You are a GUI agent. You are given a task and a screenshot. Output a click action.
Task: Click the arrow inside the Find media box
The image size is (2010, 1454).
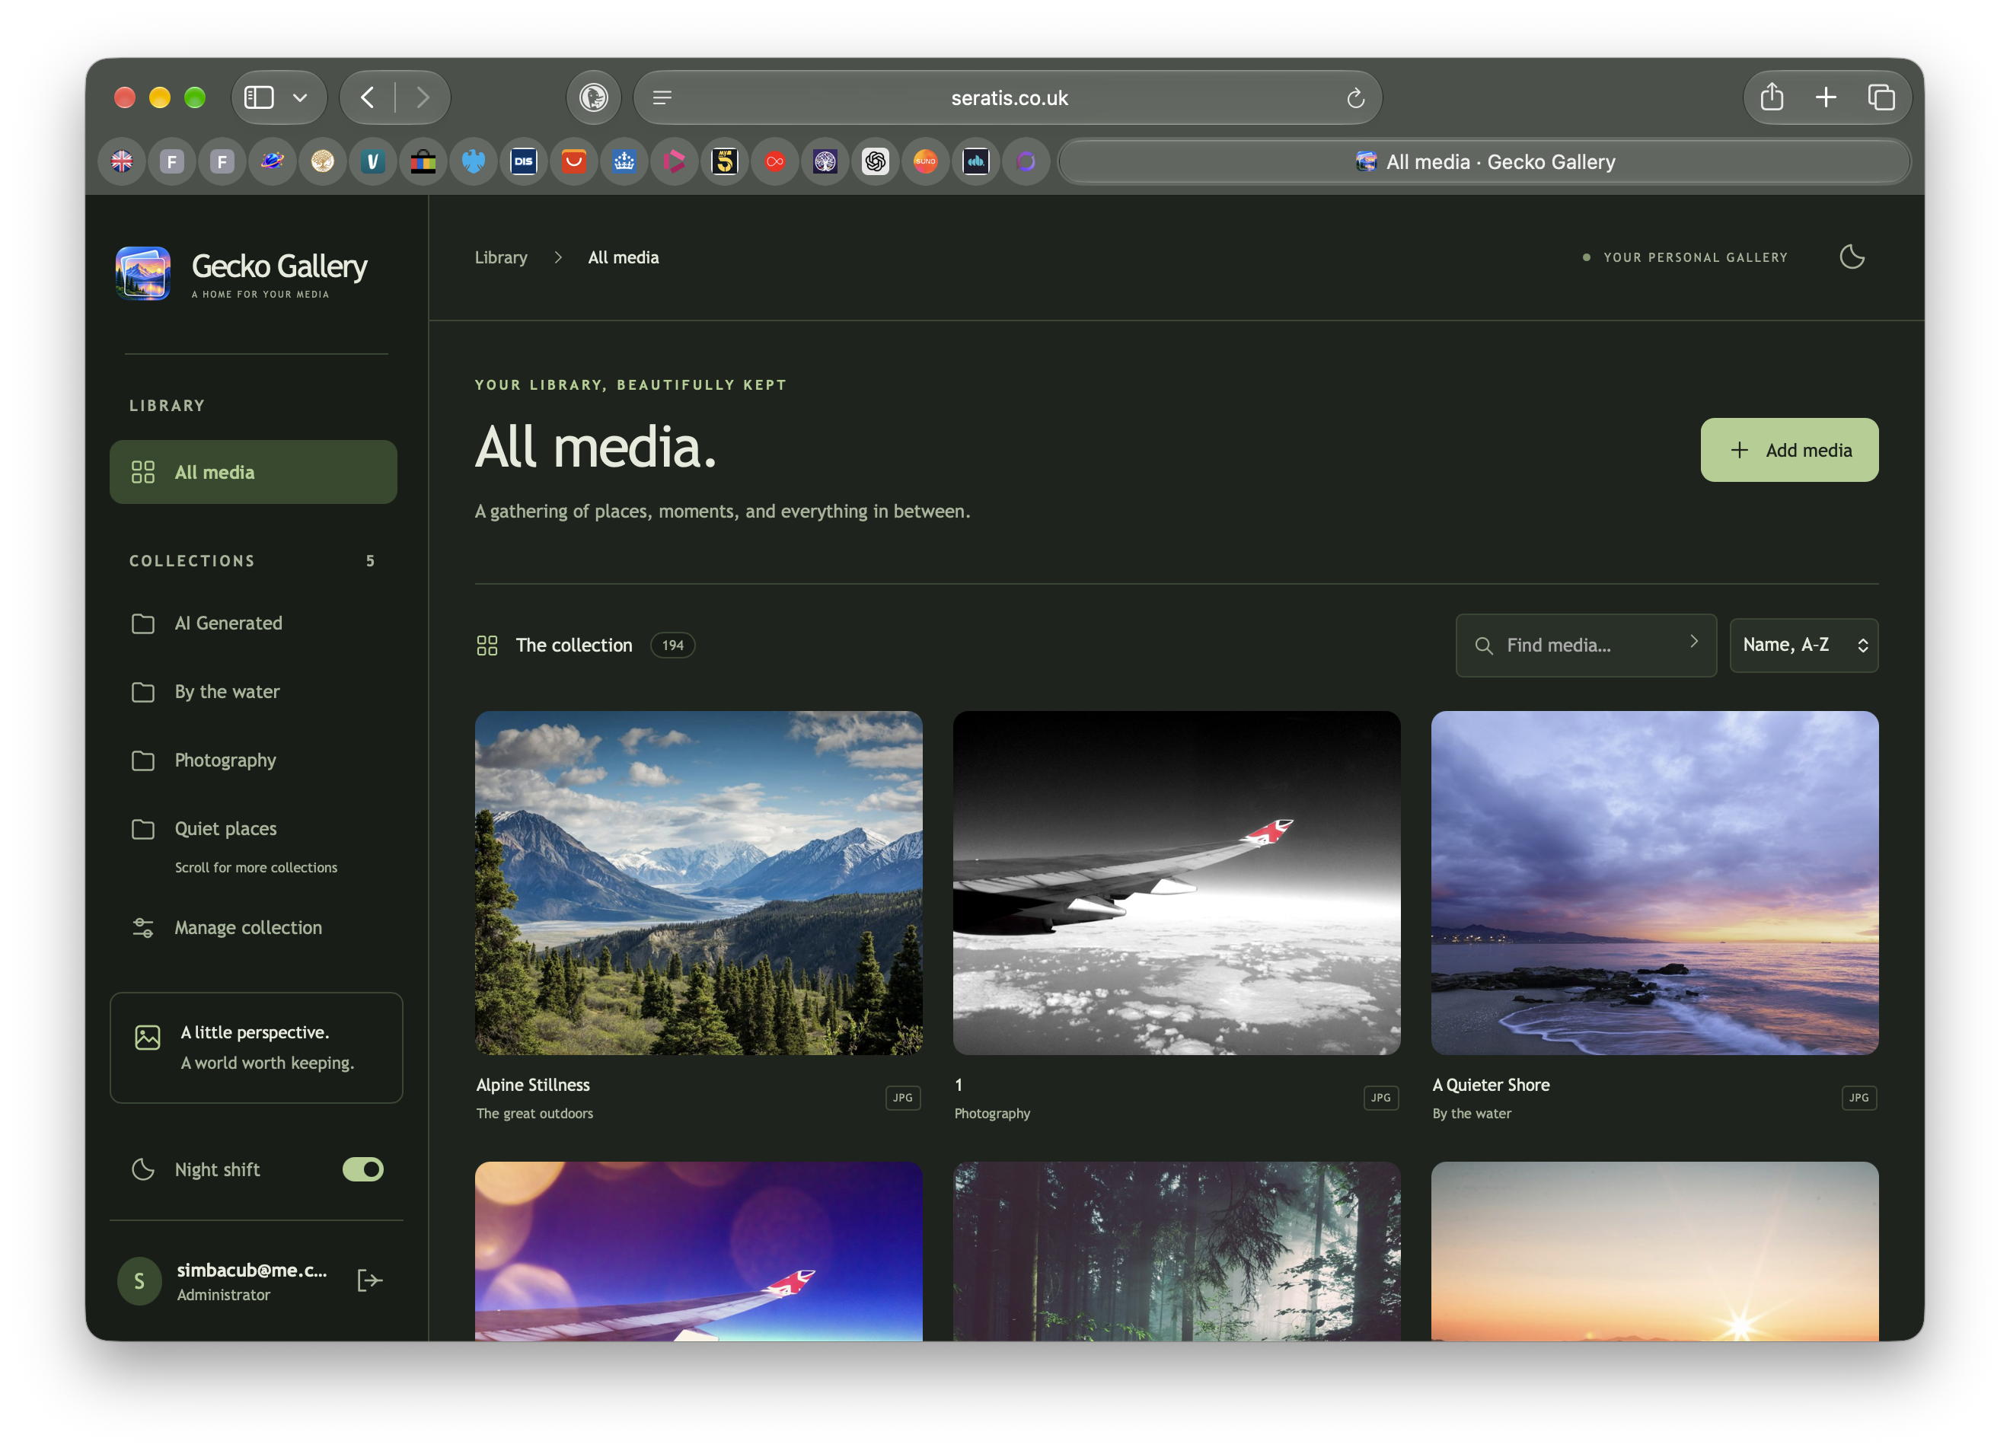[x=1693, y=642]
